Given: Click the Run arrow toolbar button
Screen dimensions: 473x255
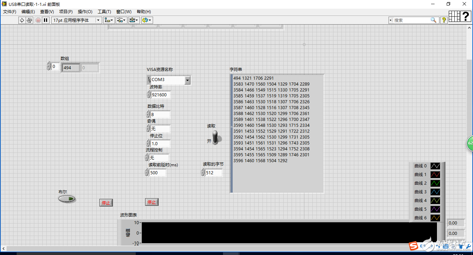Looking at the screenshot, I should (x=22, y=20).
